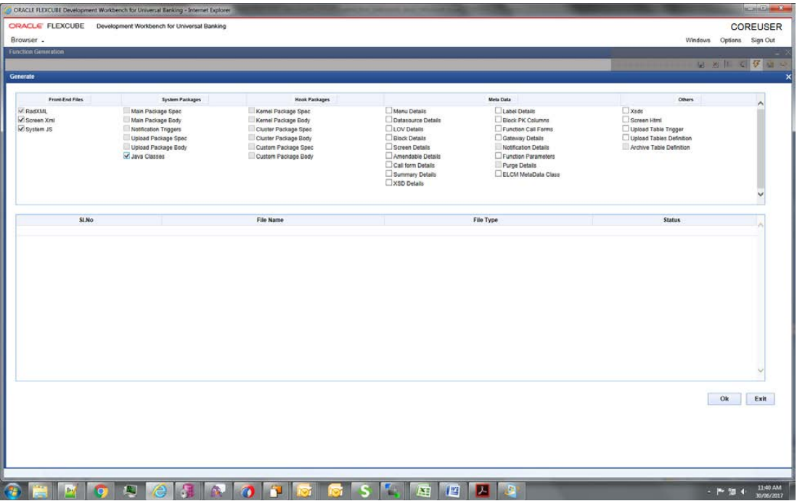The image size is (797, 501).
Task: Click the Others section header
Action: [x=686, y=99]
